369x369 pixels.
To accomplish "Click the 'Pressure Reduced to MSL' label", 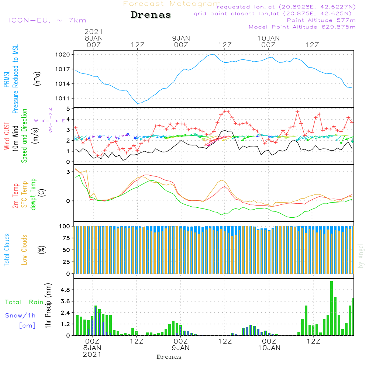I will [x=15, y=79].
